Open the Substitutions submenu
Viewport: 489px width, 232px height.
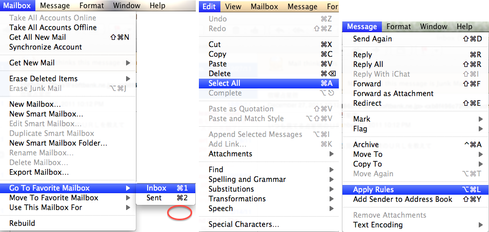pos(269,189)
